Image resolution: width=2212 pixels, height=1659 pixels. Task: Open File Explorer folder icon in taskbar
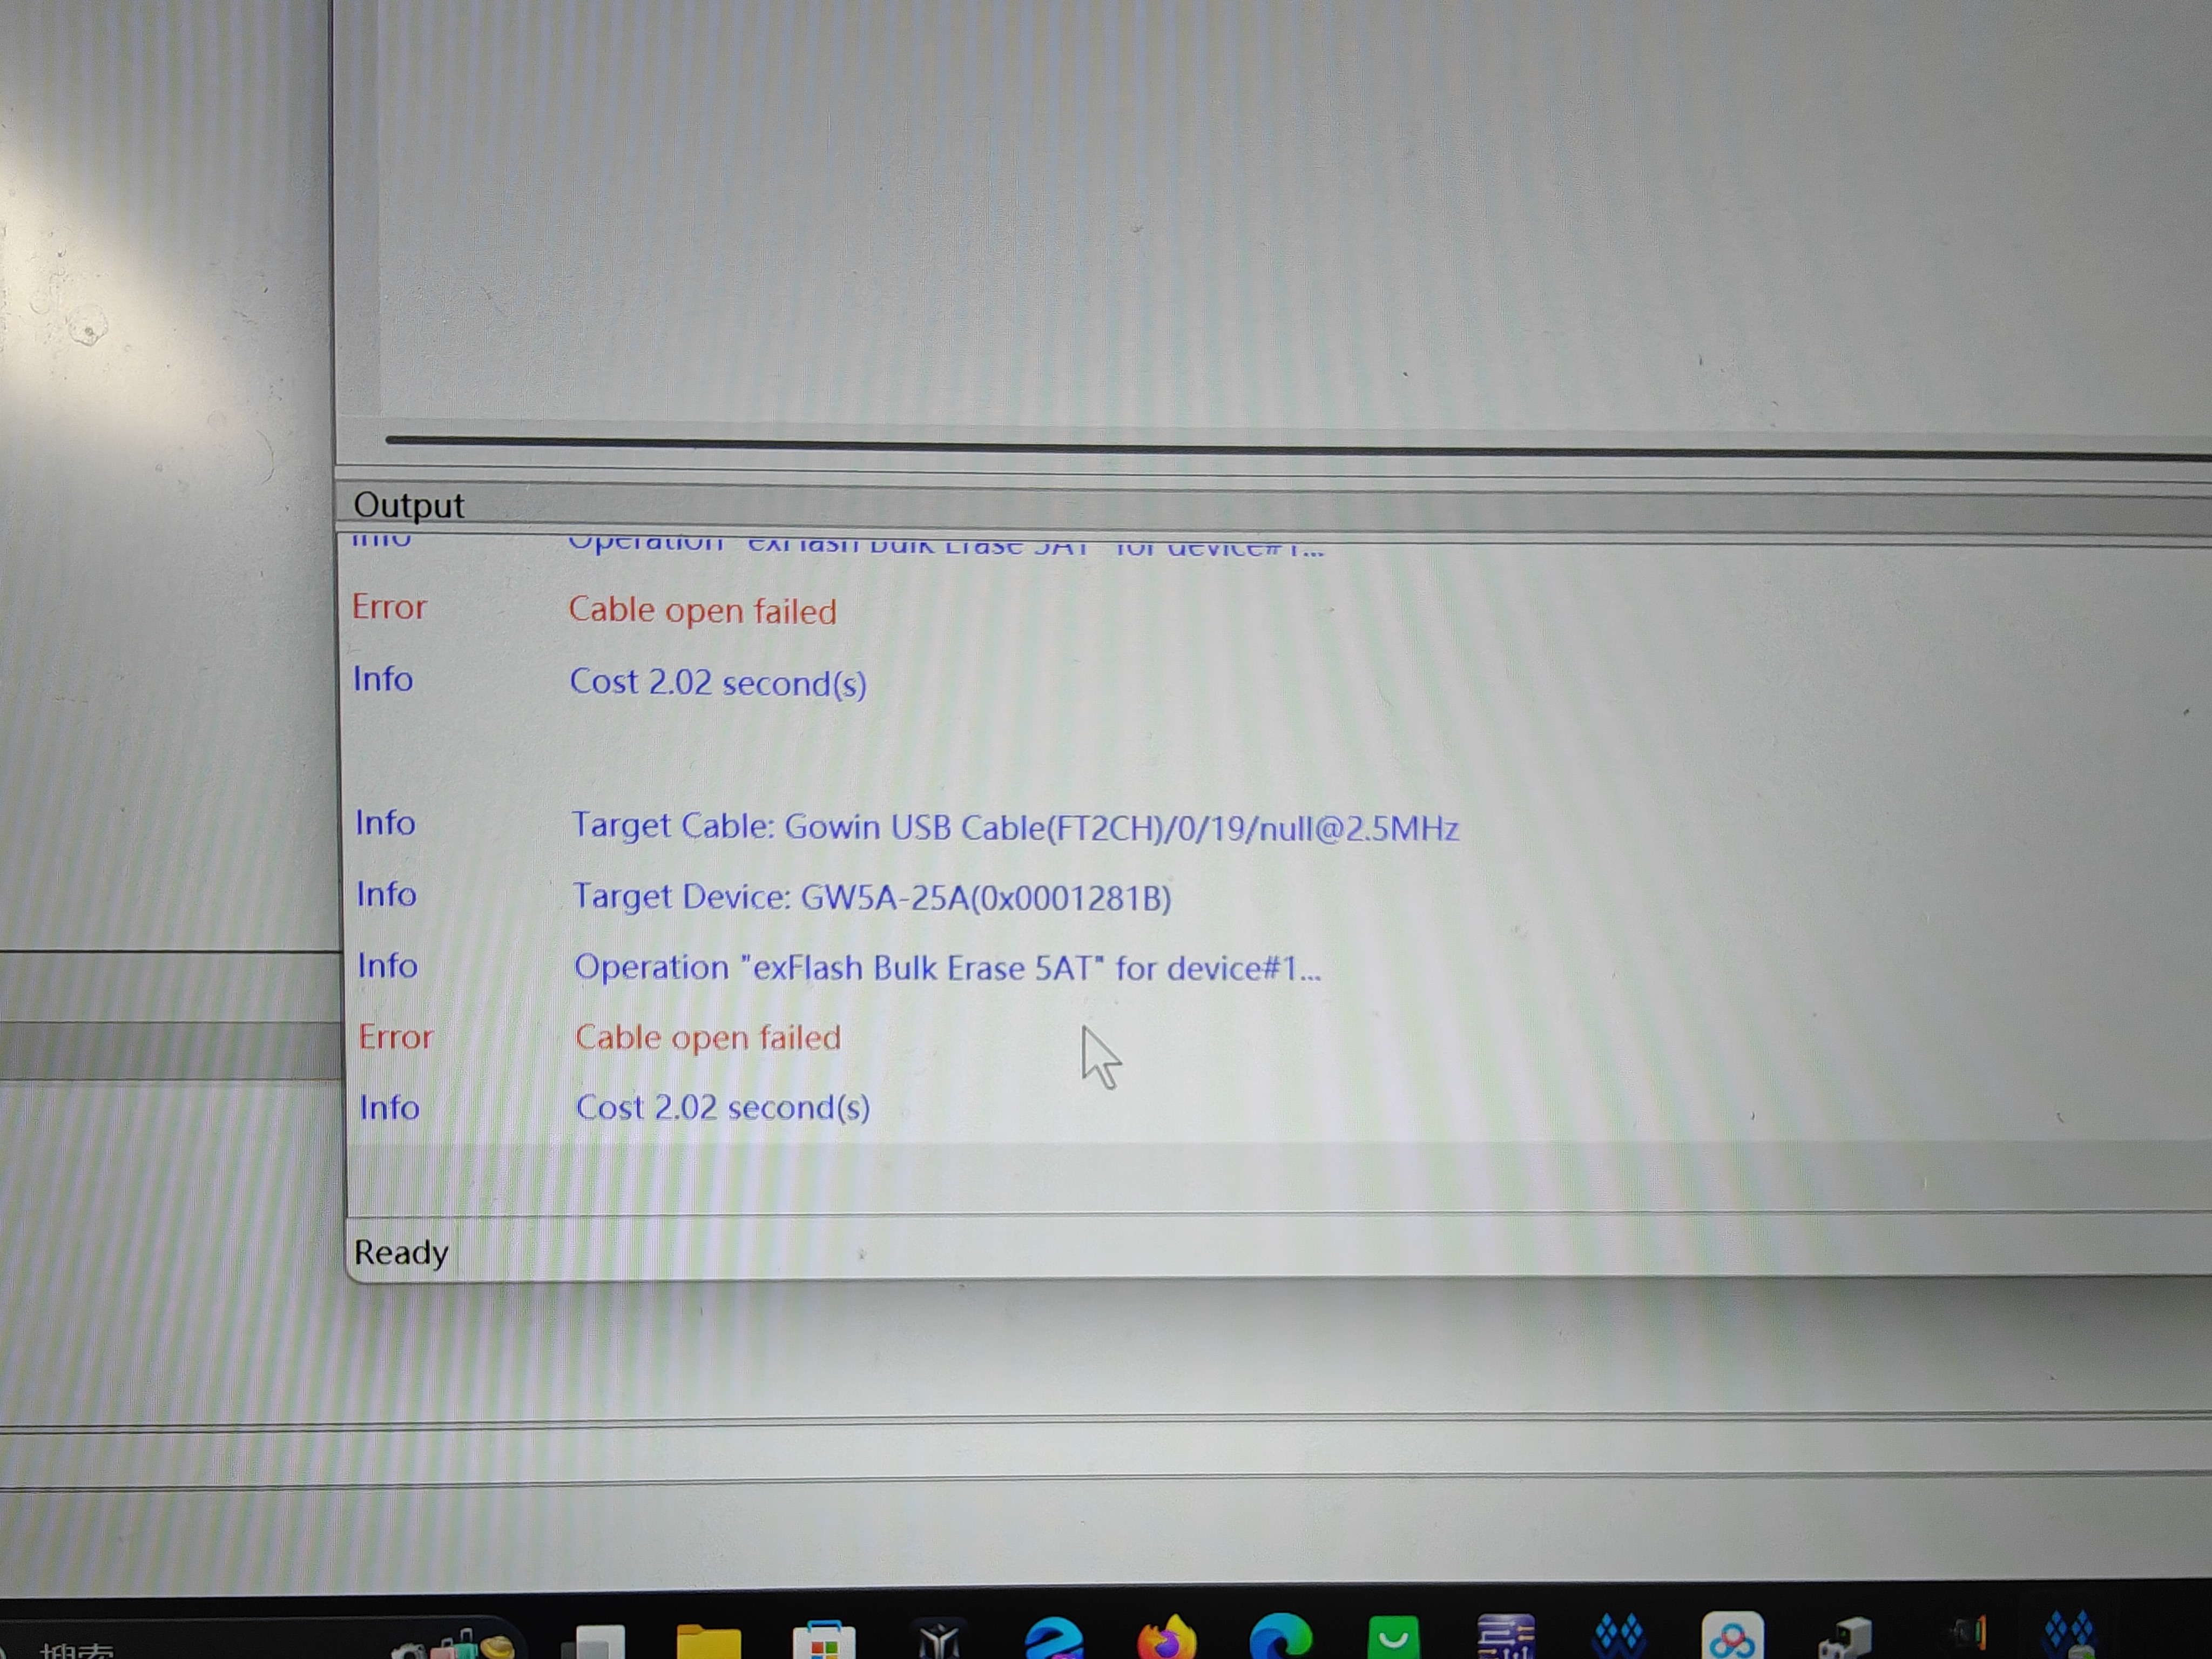coord(708,1640)
